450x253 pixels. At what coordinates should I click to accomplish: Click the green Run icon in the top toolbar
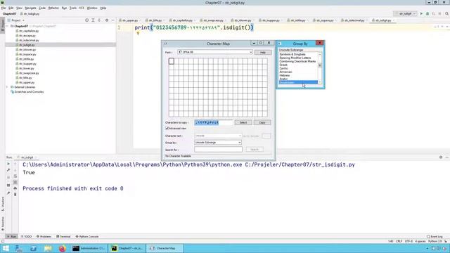point(421,14)
